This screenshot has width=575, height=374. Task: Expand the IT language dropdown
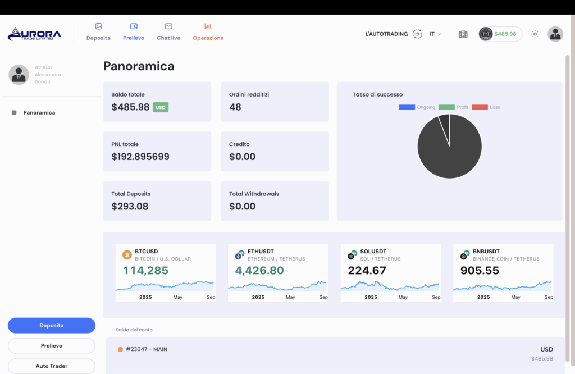click(x=435, y=34)
